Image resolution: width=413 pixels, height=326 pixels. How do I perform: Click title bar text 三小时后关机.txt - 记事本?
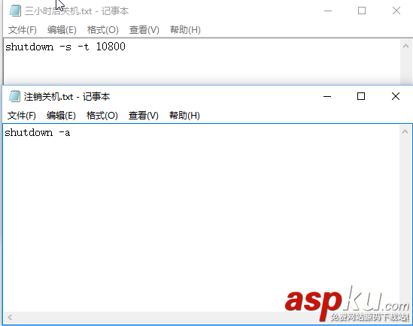coord(77,11)
